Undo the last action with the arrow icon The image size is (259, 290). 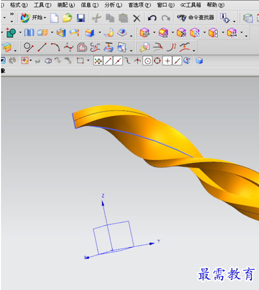pyautogui.click(x=152, y=18)
